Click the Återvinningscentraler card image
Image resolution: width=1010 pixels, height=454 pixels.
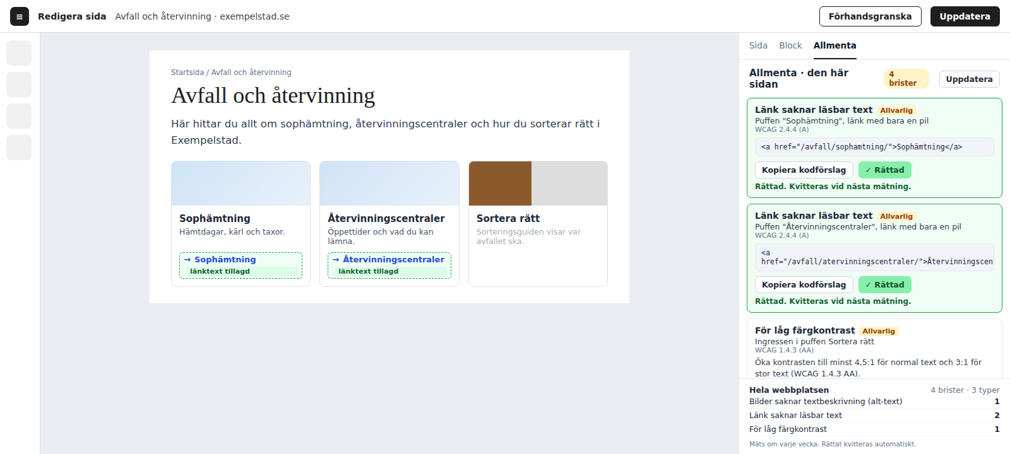(389, 183)
